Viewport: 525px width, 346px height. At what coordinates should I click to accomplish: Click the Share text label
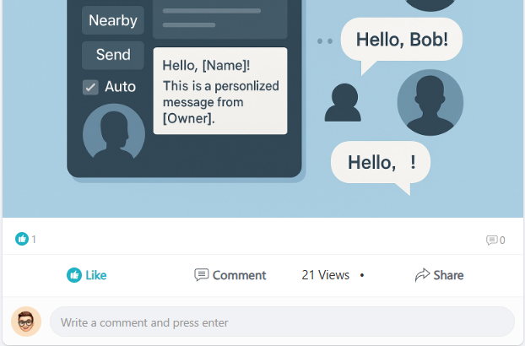(x=448, y=275)
